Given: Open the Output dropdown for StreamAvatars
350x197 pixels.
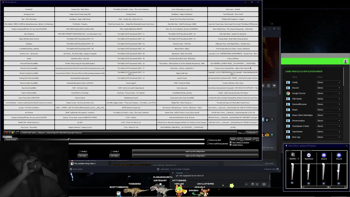Looking at the screenshot, I should (329, 121).
